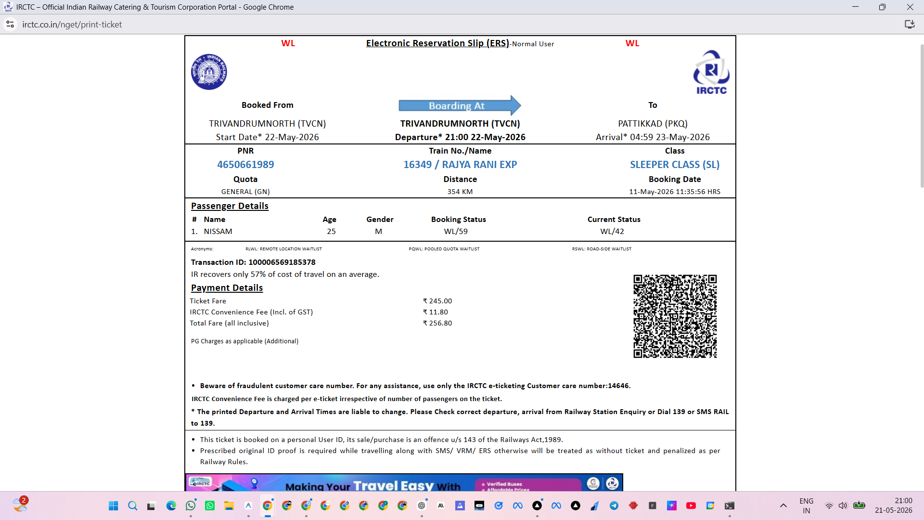Switch the ENG IN input language
Screen dimensions: 924x520
pos(807,506)
